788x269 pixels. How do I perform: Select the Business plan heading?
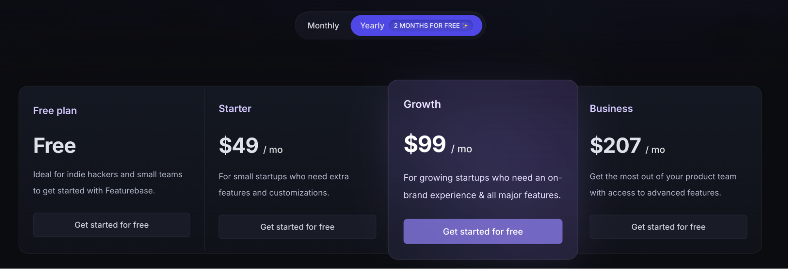click(x=611, y=108)
